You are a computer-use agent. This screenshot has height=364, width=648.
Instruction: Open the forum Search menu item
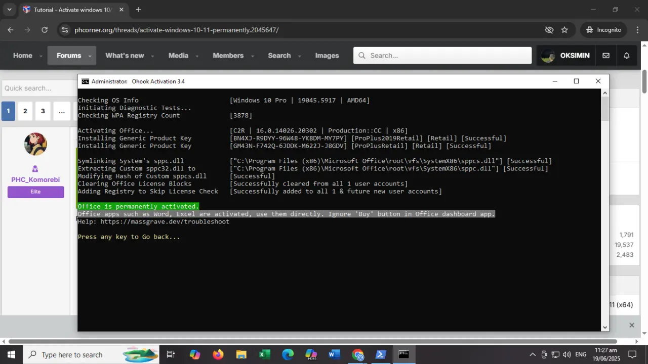(x=279, y=56)
